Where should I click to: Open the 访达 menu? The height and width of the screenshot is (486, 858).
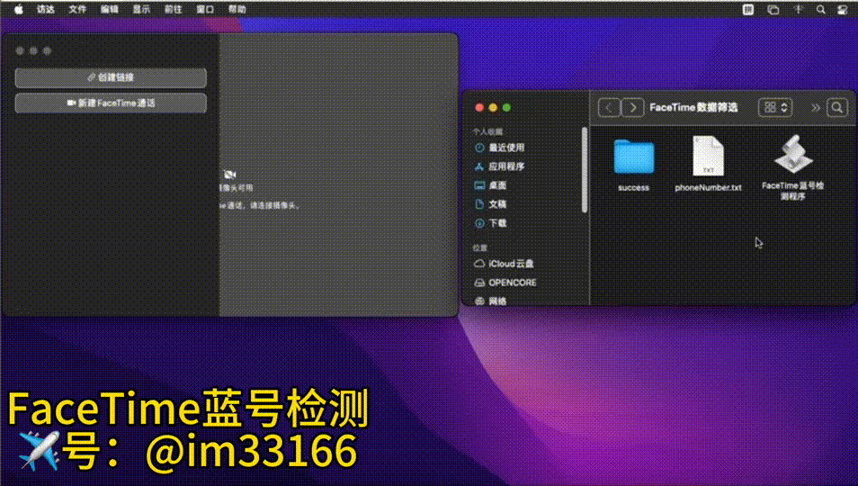pyautogui.click(x=45, y=9)
